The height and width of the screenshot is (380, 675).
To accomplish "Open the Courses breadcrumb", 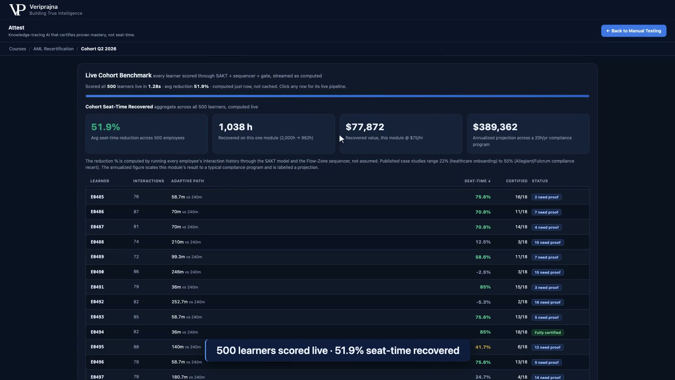I will 18,49.
